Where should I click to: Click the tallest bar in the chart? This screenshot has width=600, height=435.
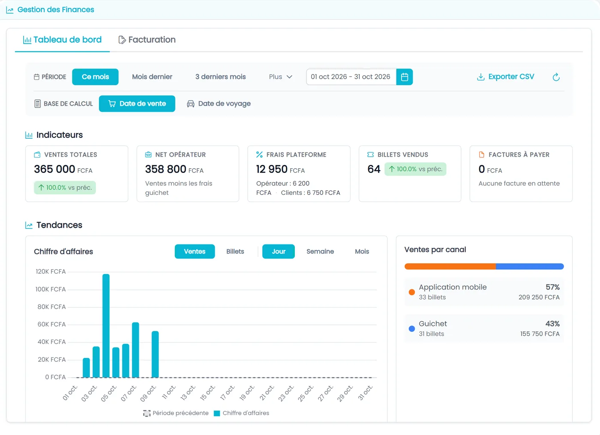[x=106, y=326]
